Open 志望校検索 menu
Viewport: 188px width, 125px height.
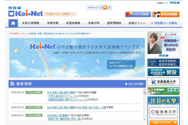pyautogui.click(x=73, y=23)
